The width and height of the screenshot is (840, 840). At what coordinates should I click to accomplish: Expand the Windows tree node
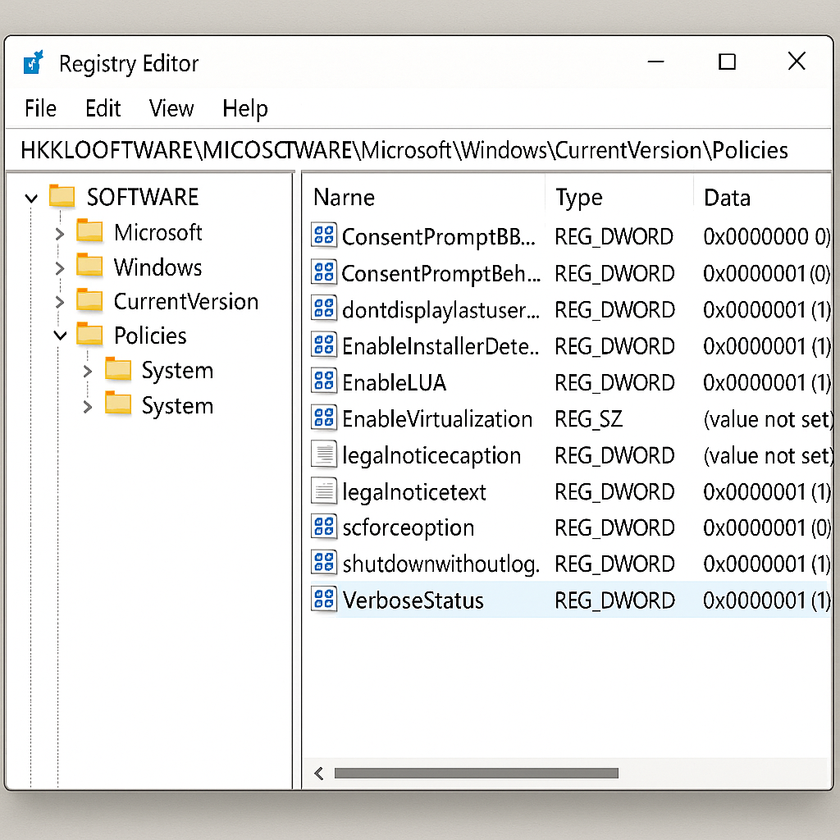[59, 268]
